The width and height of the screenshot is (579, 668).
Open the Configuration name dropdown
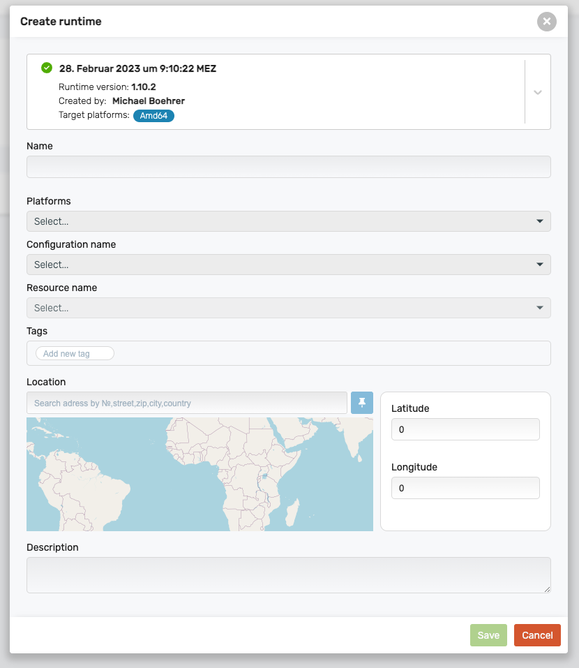(x=288, y=265)
